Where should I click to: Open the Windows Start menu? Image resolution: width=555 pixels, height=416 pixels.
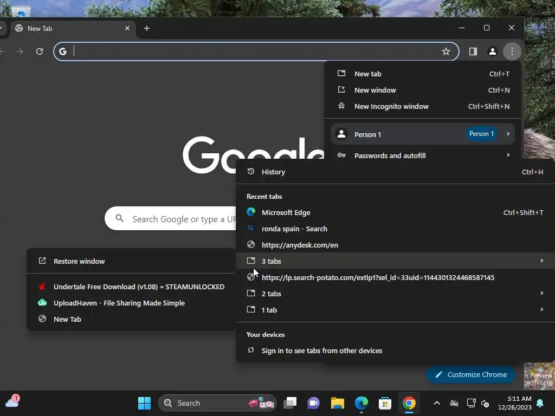click(x=144, y=403)
